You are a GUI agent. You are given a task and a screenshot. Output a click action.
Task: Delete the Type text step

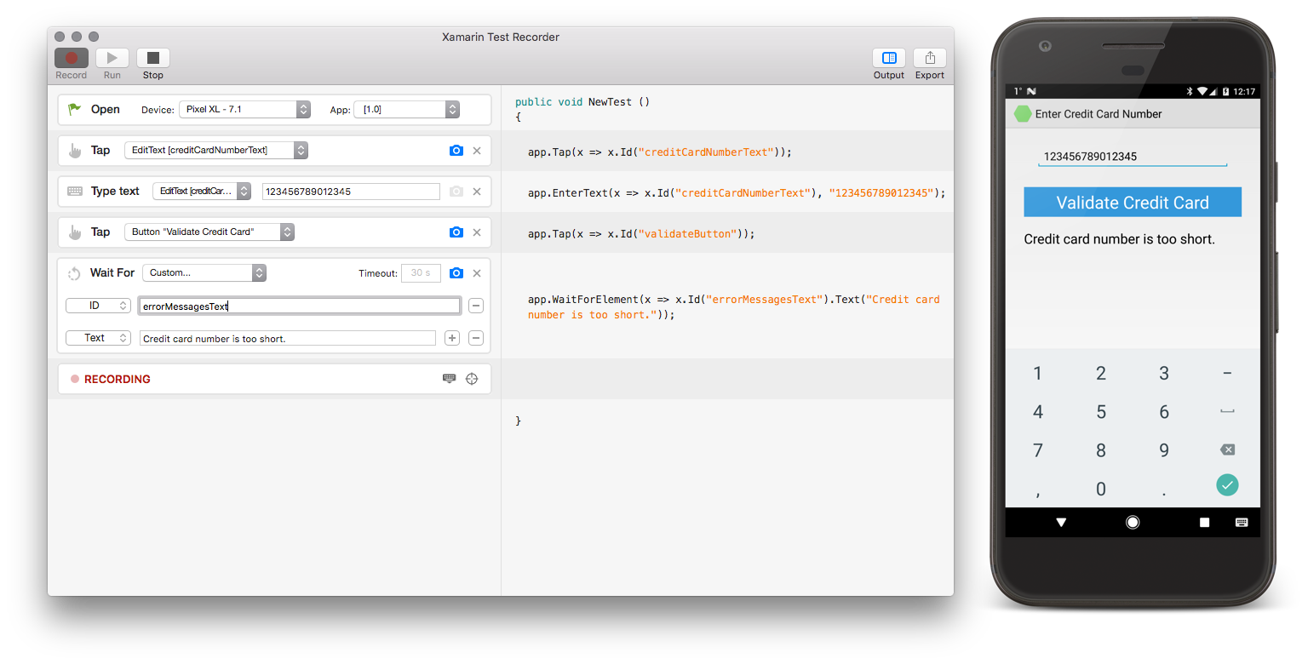click(x=477, y=192)
